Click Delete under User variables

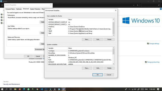tap(109, 39)
